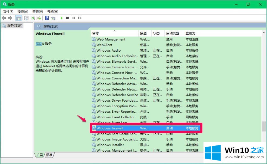
Task: Click the scrollbar up arrow
Action: [263, 33]
